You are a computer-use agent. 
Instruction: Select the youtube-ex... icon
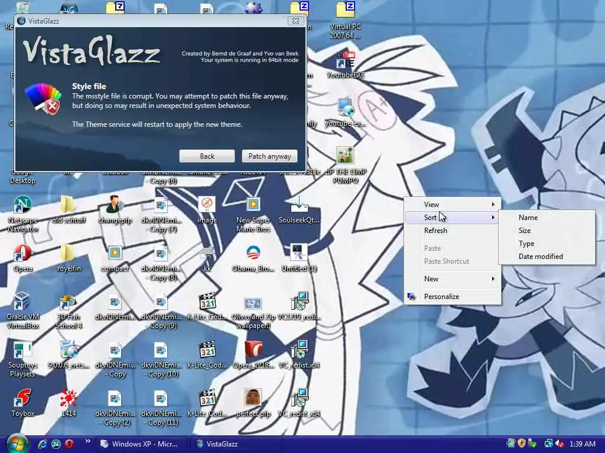click(345, 113)
